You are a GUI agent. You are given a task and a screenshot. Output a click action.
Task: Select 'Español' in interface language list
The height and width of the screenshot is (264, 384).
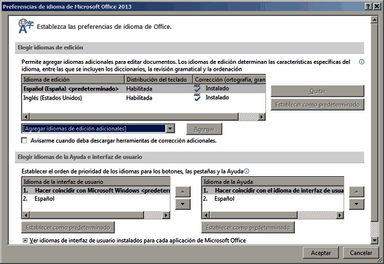pos(96,199)
